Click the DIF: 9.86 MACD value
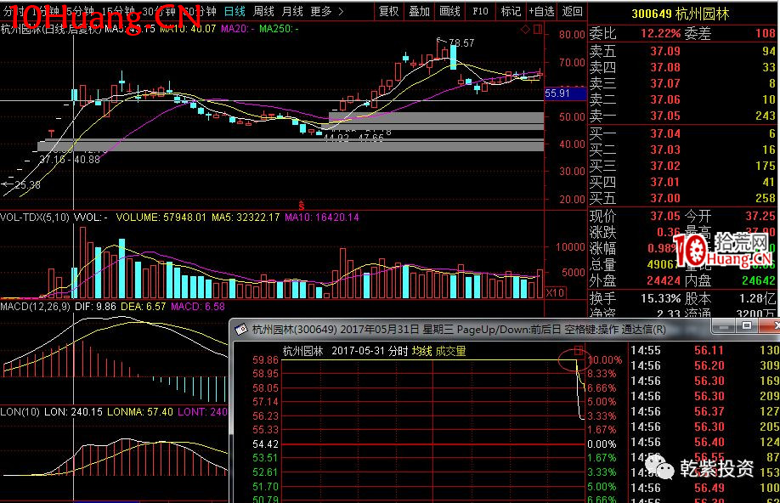 pyautogui.click(x=95, y=307)
